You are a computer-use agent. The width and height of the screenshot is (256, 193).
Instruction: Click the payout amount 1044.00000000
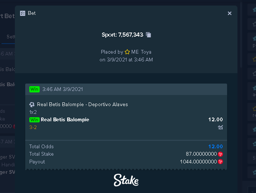(198, 162)
